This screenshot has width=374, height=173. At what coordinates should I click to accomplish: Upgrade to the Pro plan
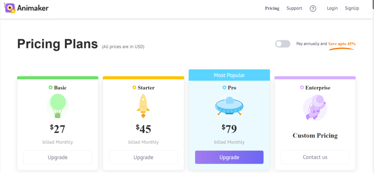[229, 157]
